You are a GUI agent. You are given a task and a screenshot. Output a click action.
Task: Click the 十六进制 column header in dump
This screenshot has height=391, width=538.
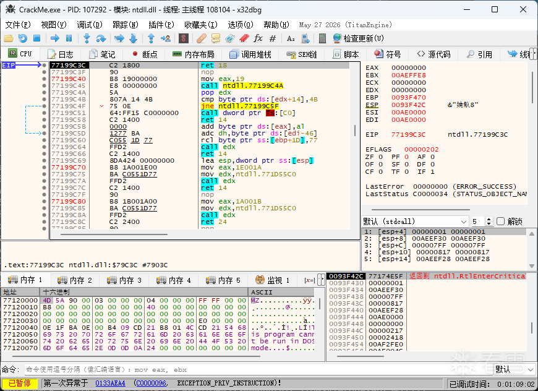point(144,292)
